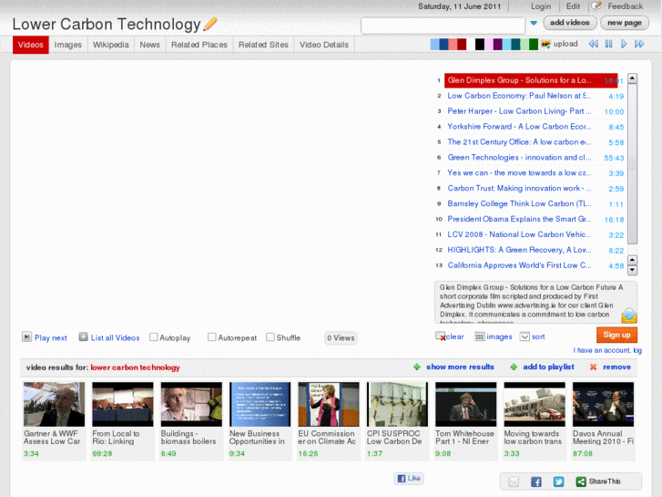Open the sort dropdown icon

525,337
